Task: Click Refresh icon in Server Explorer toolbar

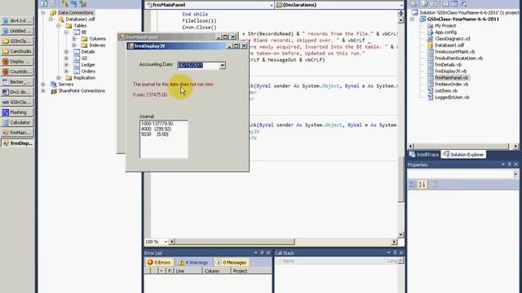Action: [44, 3]
